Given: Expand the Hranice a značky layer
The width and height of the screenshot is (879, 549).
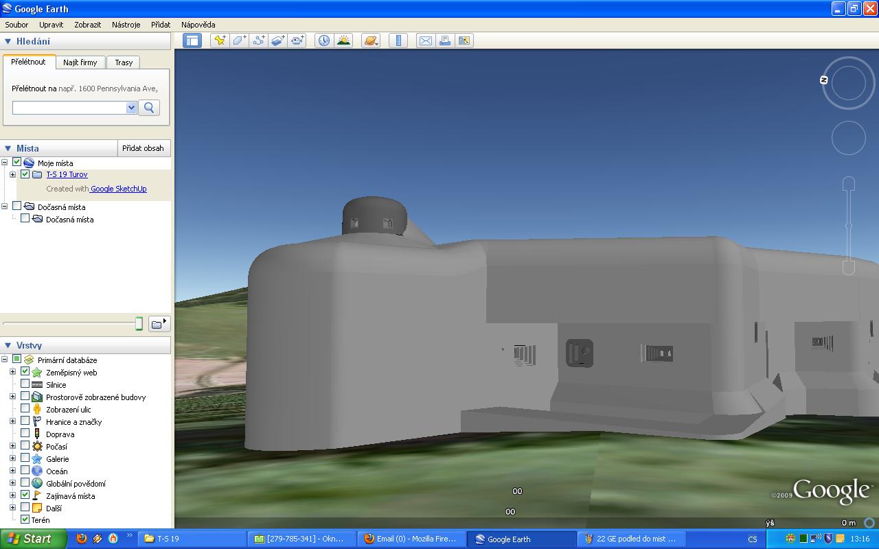Looking at the screenshot, I should (12, 422).
